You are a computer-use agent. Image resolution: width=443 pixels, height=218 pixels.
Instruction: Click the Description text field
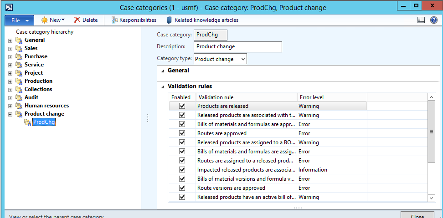coord(237,46)
